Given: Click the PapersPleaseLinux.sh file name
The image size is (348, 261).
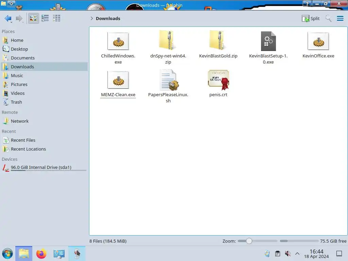Looking at the screenshot, I should tap(168, 98).
